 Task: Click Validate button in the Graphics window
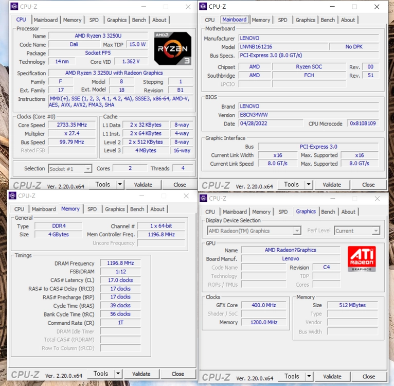tap(332, 376)
